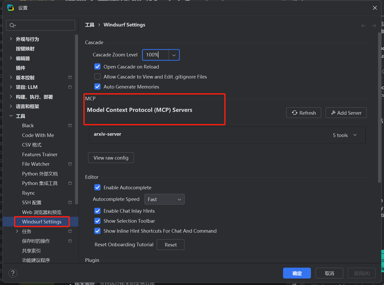Click Reset onboarding tutorial button
384x285 pixels.
171,245
